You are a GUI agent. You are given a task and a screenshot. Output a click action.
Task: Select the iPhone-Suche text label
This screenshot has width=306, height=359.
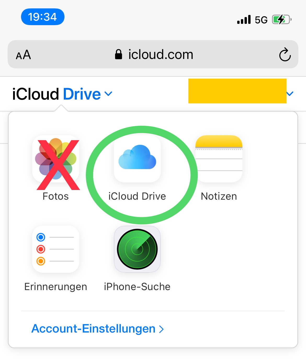137,287
